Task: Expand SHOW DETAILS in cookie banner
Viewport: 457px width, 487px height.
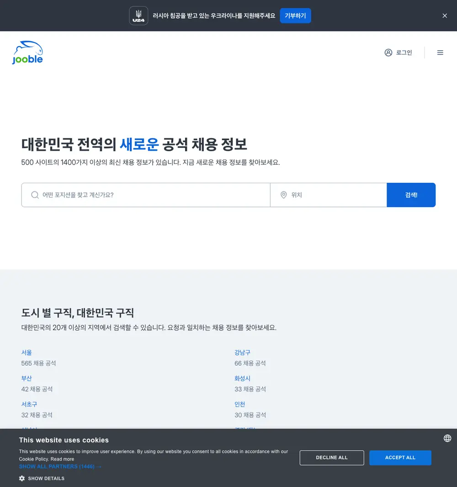Action: coord(46,478)
